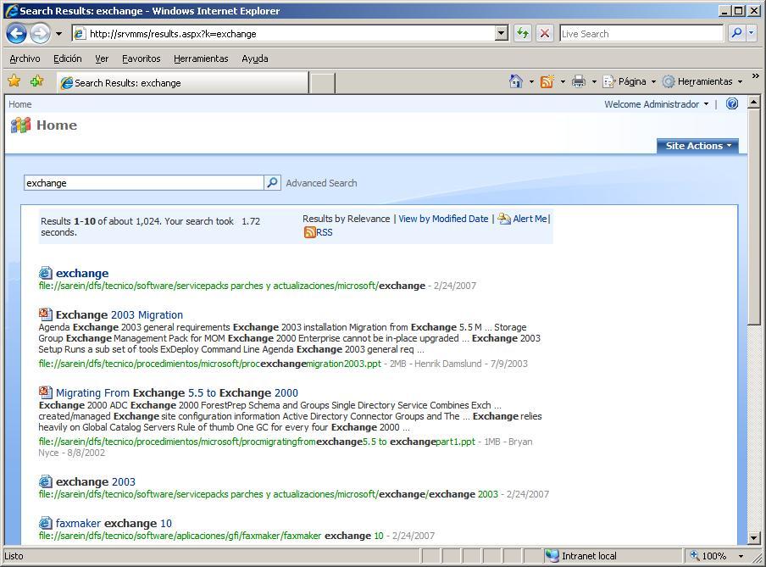This screenshot has width=766, height=567.
Task: Click the address bar URL field
Action: (x=290, y=34)
